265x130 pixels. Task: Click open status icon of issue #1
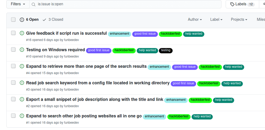point(22,116)
